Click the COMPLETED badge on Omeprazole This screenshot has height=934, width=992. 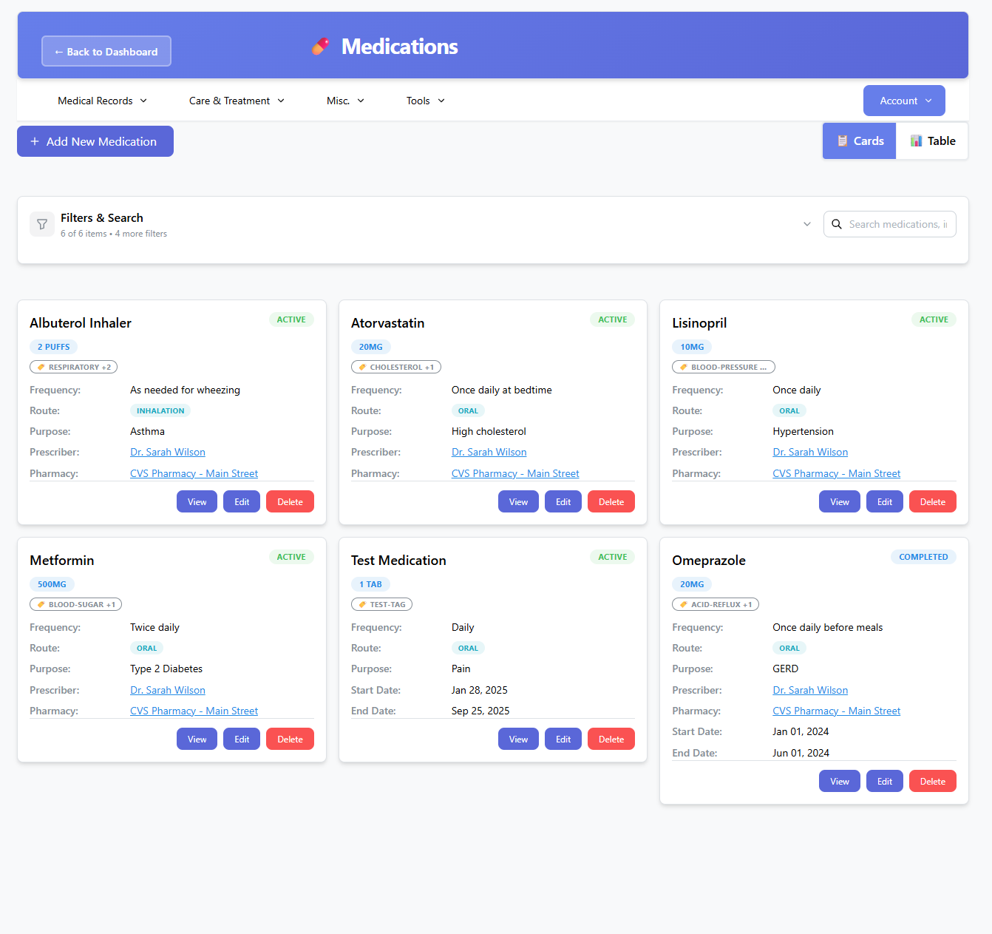coord(923,557)
